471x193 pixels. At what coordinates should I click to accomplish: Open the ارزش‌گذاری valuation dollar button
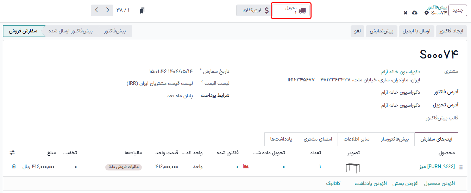tap(252, 11)
